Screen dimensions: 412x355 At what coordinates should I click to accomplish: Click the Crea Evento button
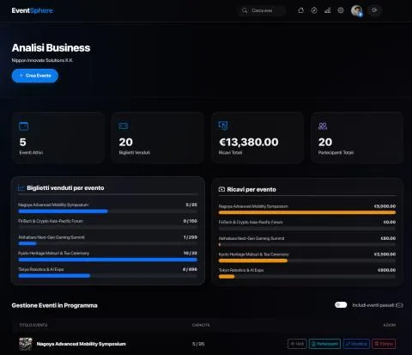point(35,76)
